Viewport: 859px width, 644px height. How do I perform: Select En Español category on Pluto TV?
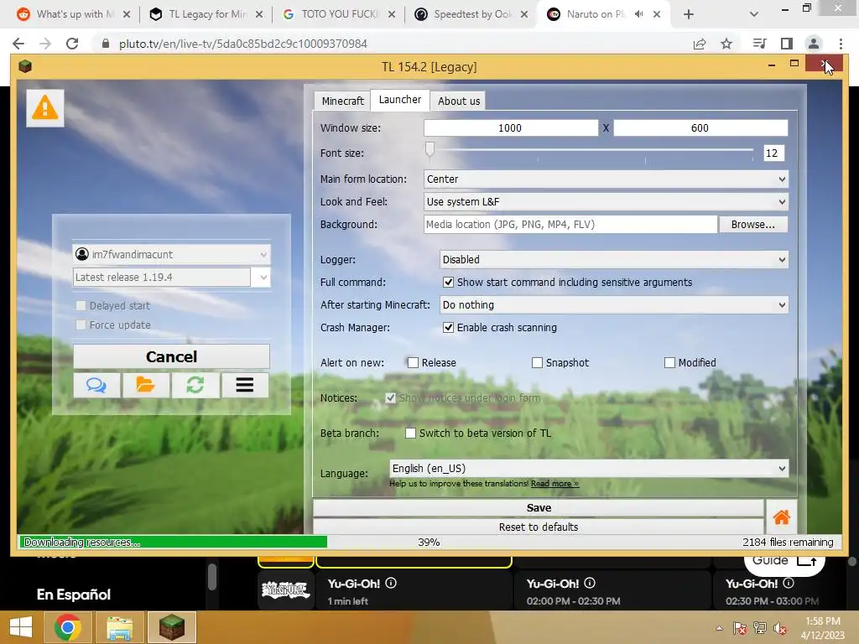pos(74,595)
